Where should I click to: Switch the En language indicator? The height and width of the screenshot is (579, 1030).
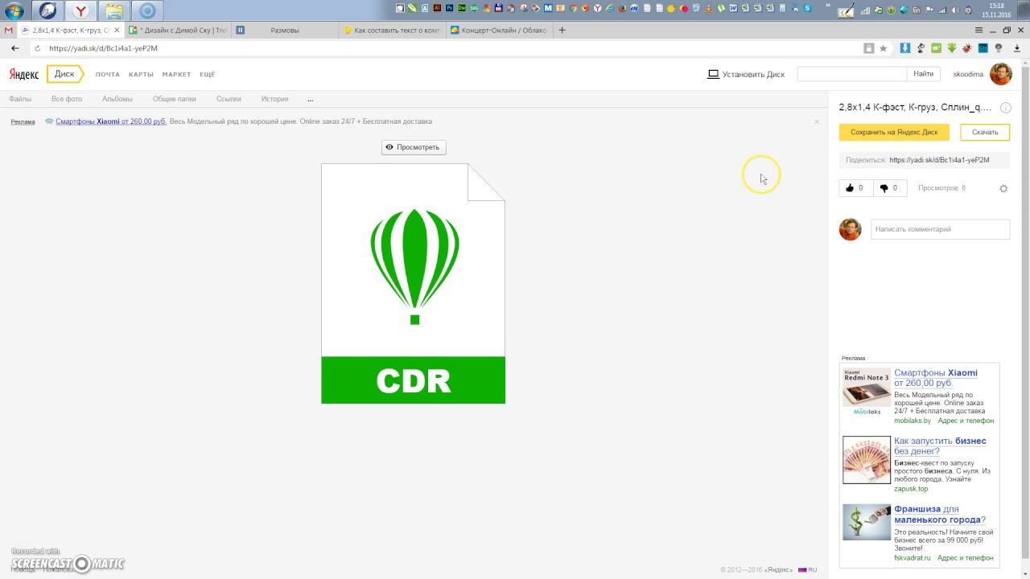point(916,10)
